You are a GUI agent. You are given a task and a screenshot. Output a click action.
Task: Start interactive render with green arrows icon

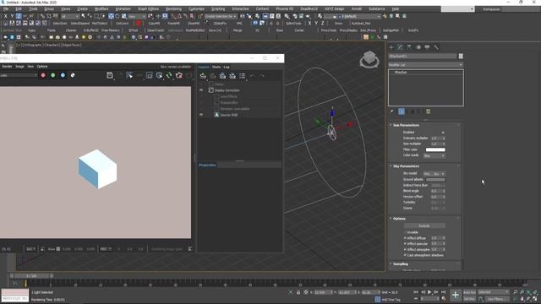coord(169,75)
